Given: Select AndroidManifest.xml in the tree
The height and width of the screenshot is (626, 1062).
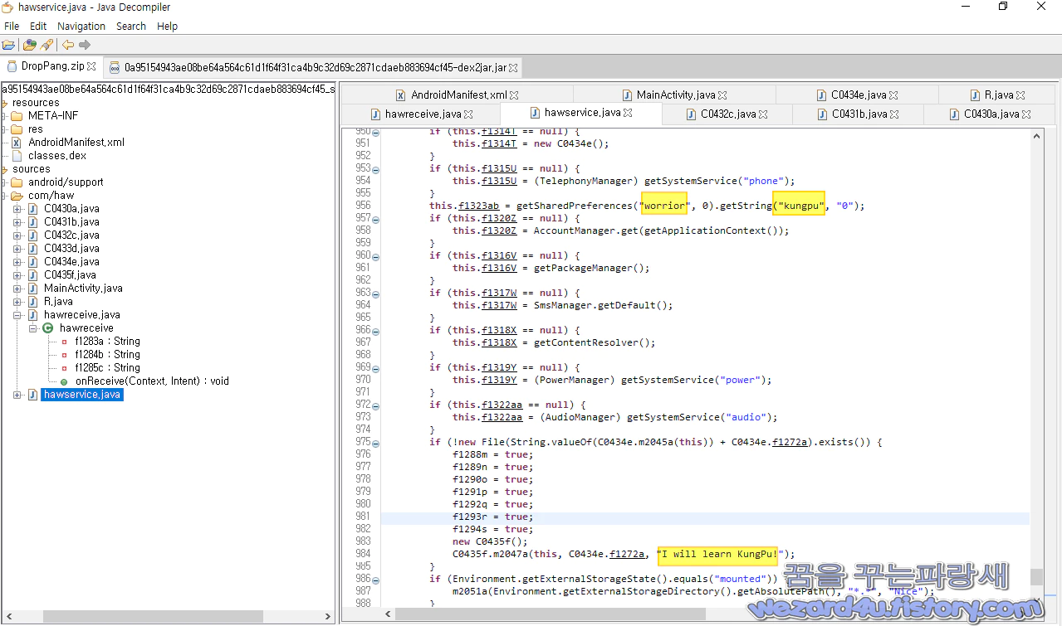Looking at the screenshot, I should 76,142.
